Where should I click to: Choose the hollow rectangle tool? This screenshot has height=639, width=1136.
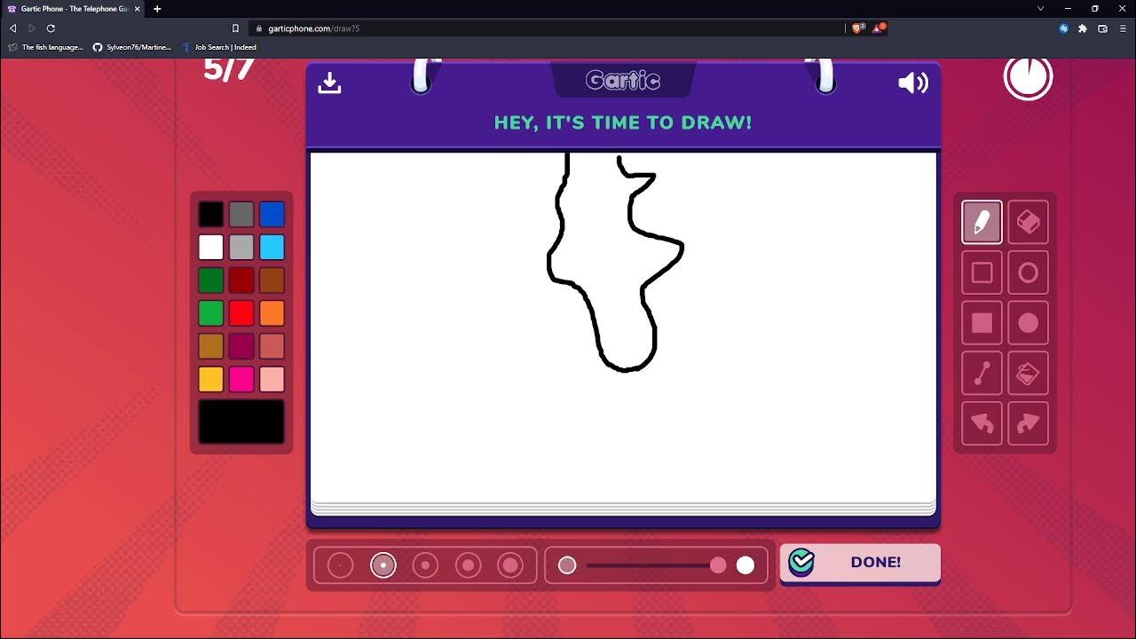(x=982, y=272)
